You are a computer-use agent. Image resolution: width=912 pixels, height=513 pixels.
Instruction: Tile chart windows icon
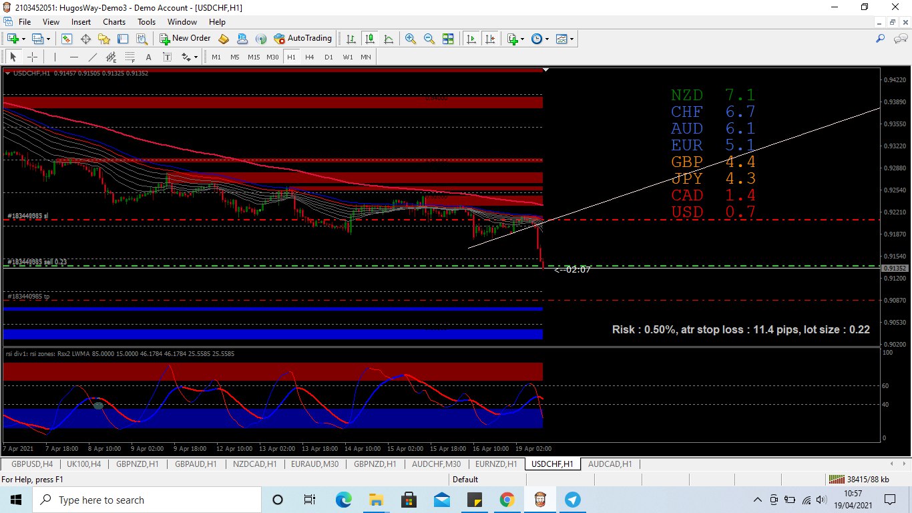(448, 39)
